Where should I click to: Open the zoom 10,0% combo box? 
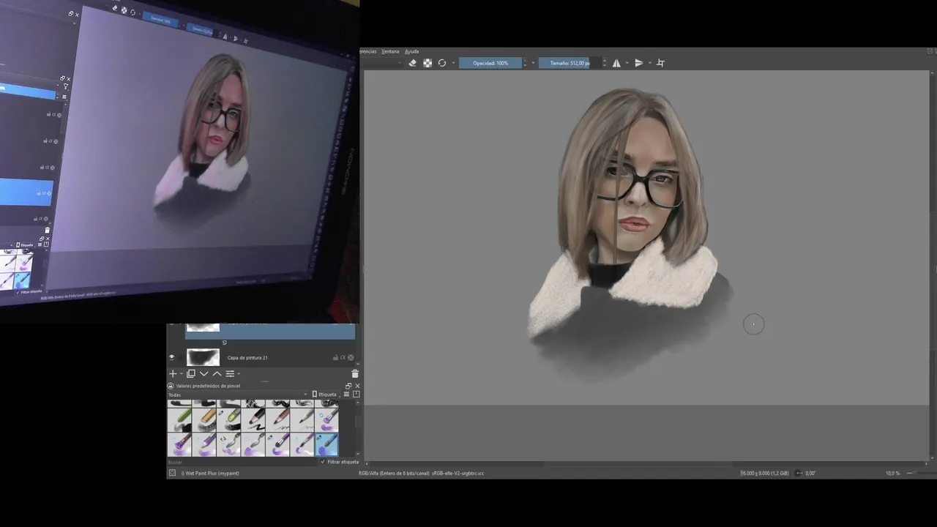[x=893, y=474]
